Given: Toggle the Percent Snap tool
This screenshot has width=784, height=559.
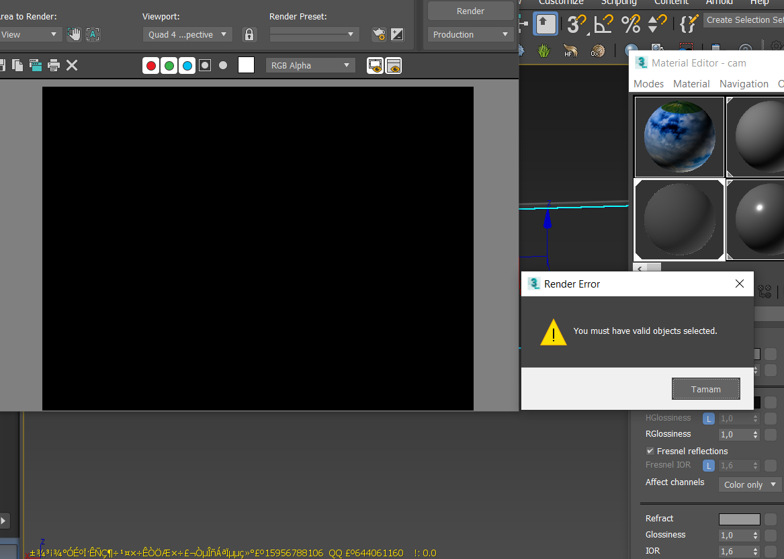Looking at the screenshot, I should click(x=631, y=25).
